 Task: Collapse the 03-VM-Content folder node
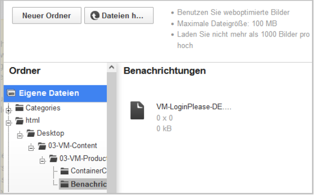click(31, 148)
